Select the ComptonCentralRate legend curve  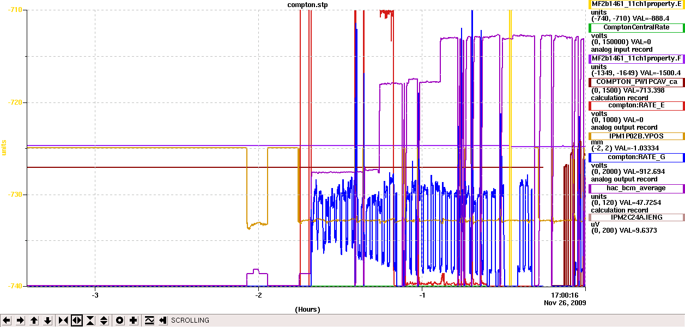pyautogui.click(x=636, y=27)
